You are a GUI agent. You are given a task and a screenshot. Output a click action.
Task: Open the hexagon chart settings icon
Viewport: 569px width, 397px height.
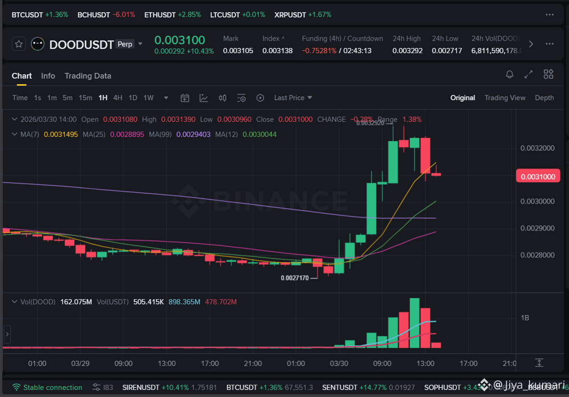(x=260, y=98)
